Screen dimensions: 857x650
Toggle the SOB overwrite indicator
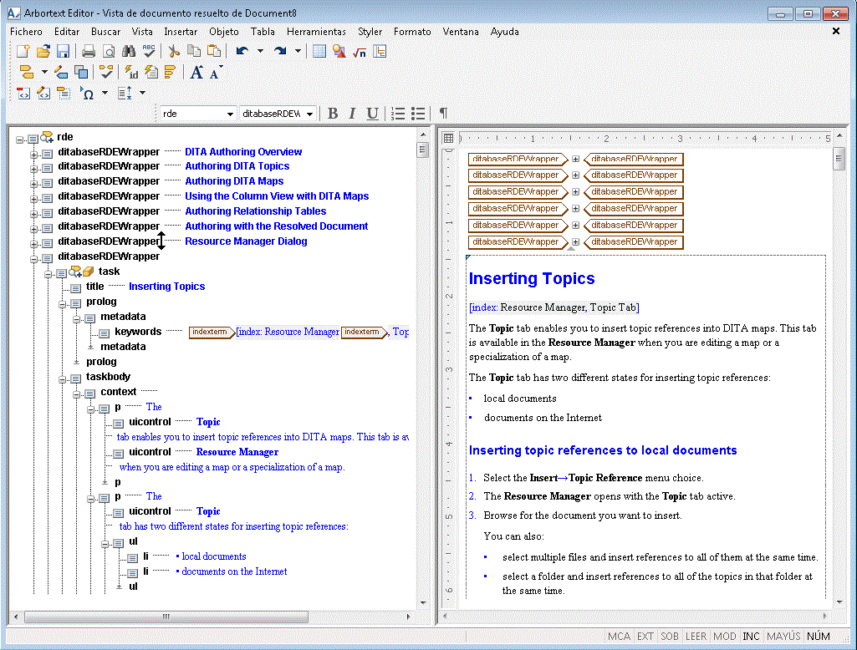(x=670, y=637)
